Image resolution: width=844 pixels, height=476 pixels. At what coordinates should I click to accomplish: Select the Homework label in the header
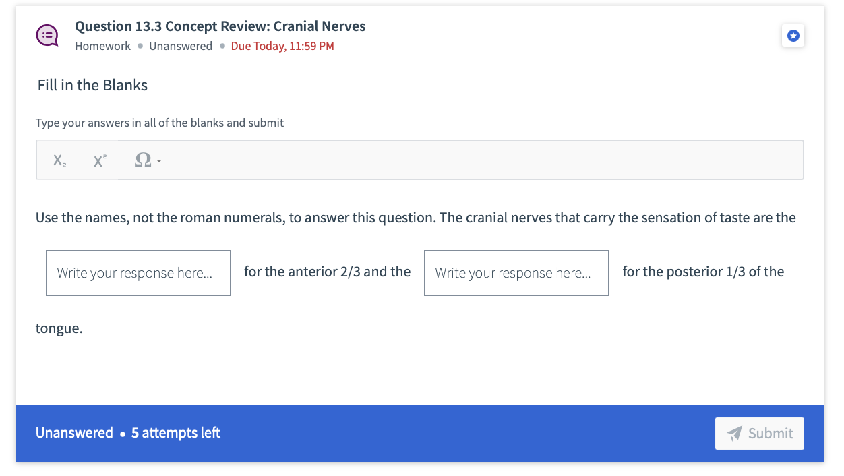point(102,46)
